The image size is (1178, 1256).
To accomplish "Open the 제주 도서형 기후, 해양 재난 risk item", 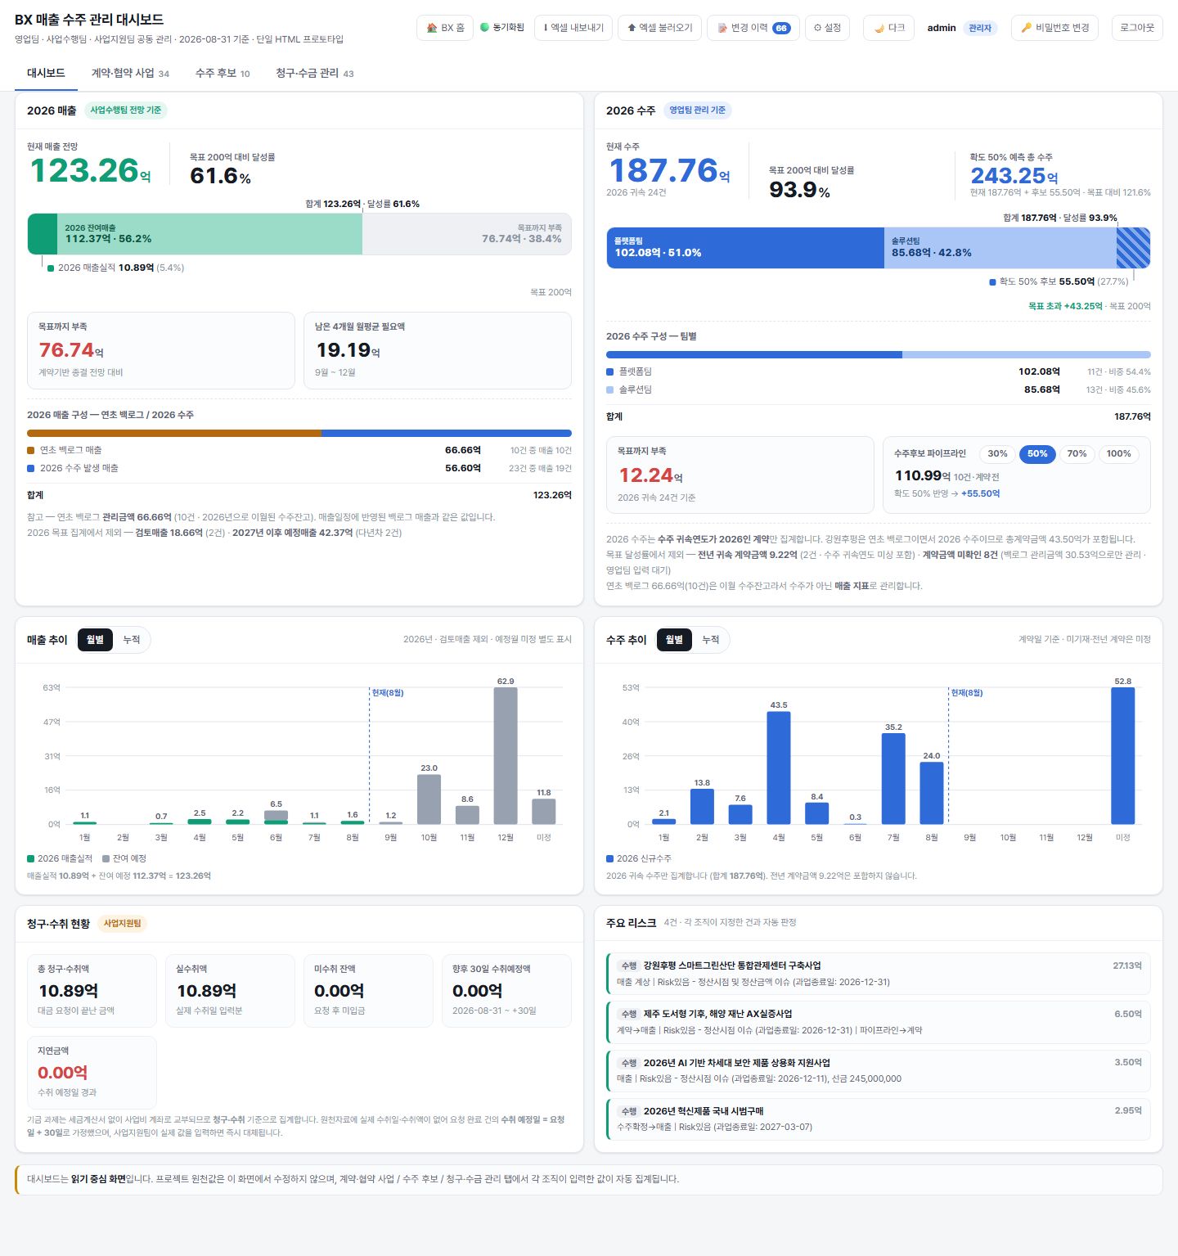I will tap(879, 1022).
